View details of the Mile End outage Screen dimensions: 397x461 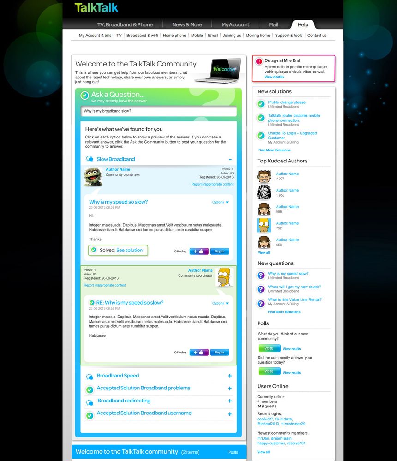point(274,77)
